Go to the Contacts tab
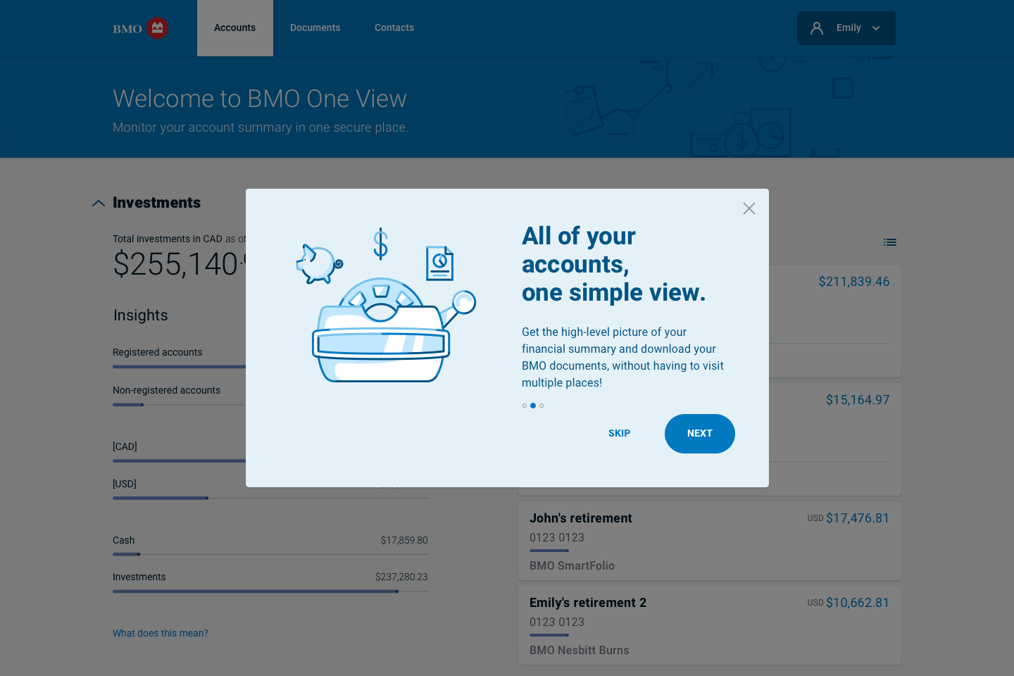Image resolution: width=1014 pixels, height=676 pixels. pos(394,28)
